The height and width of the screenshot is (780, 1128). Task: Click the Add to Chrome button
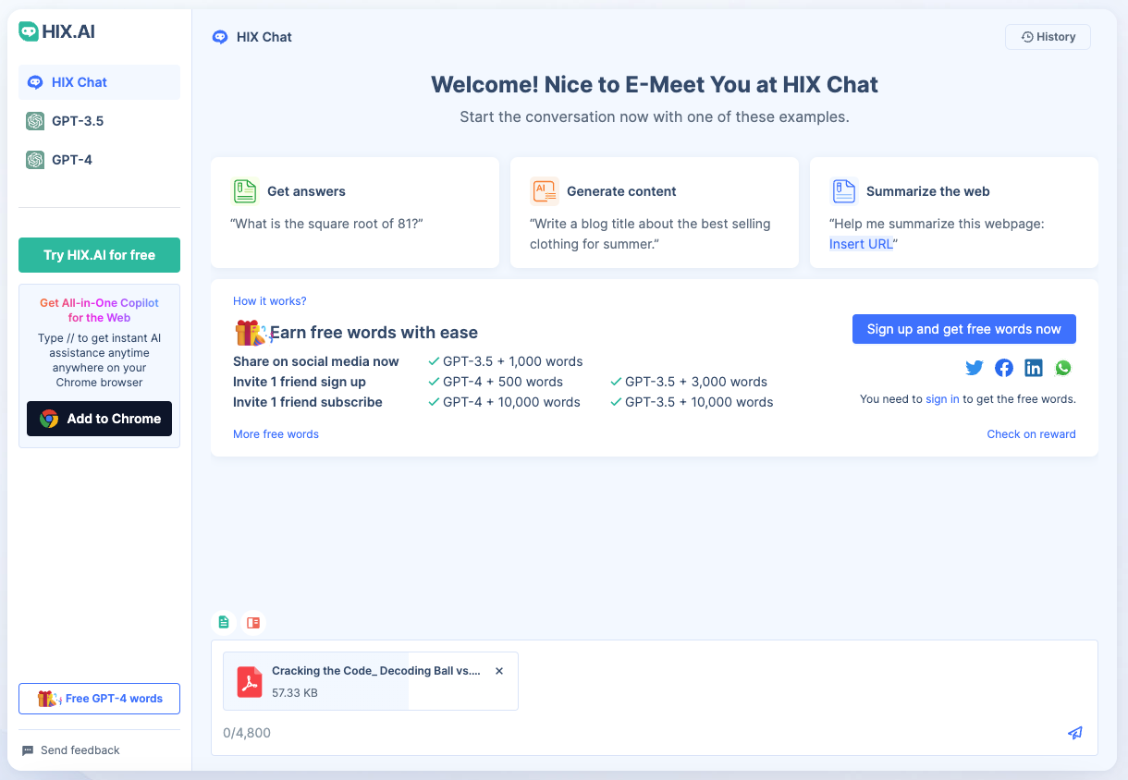99,419
